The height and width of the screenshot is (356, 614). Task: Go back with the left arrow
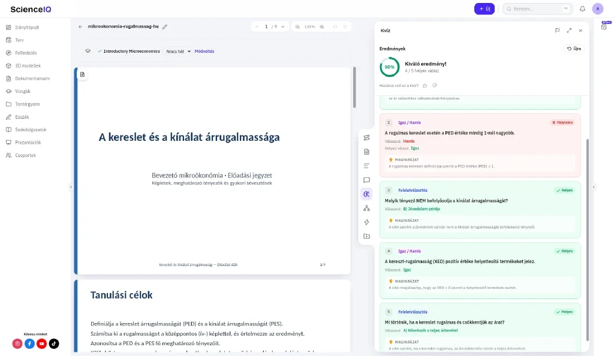click(x=80, y=26)
